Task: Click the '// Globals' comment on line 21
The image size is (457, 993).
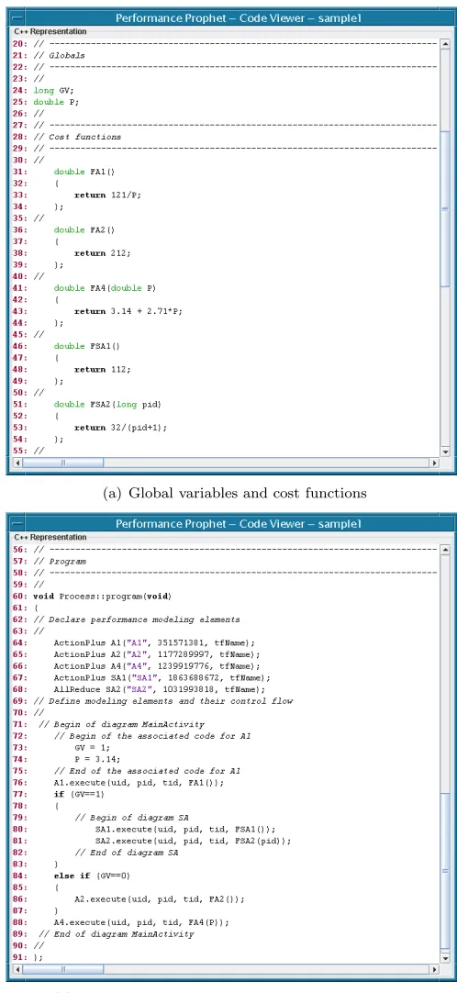Action: click(x=59, y=56)
